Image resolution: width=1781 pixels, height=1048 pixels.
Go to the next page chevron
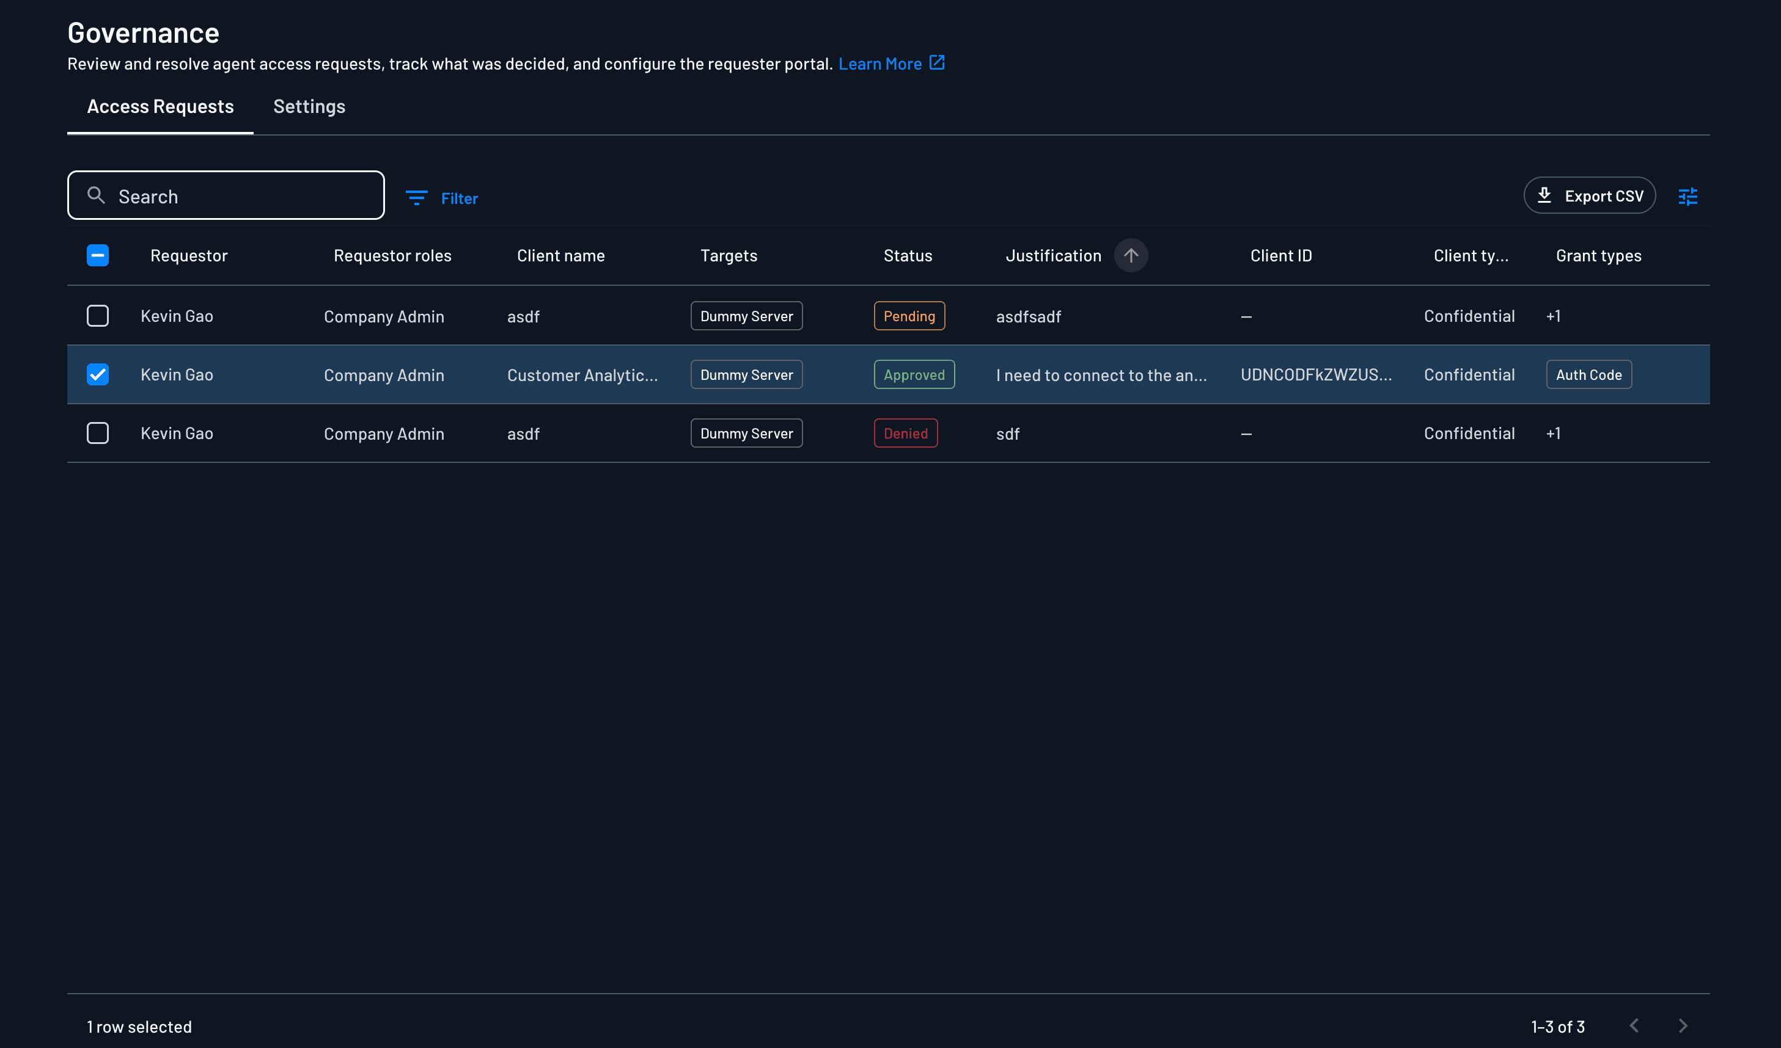(1683, 1025)
